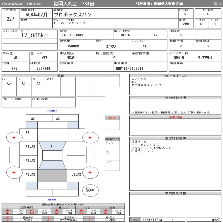Click the front-right wheel red diamond marker
Image resolution: width=223 pixels, height=223 pixels.
click(x=90, y=137)
